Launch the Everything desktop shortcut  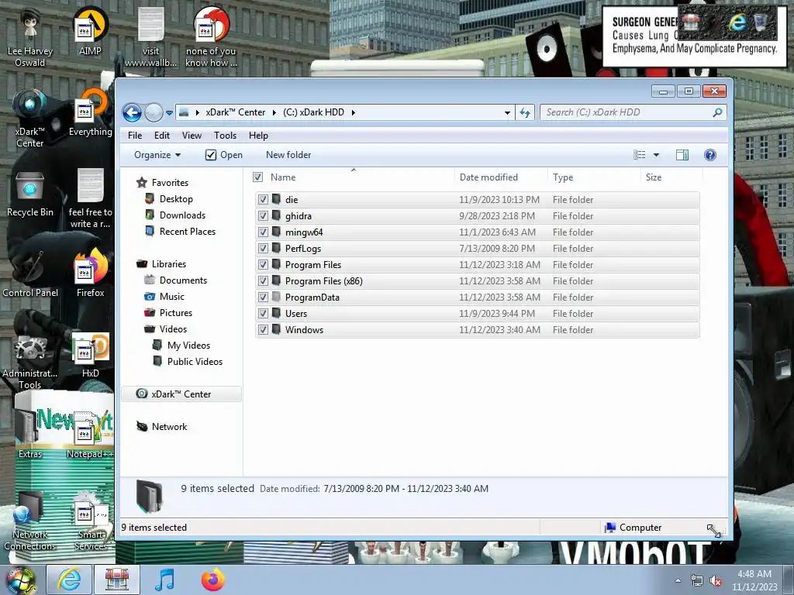click(x=90, y=113)
